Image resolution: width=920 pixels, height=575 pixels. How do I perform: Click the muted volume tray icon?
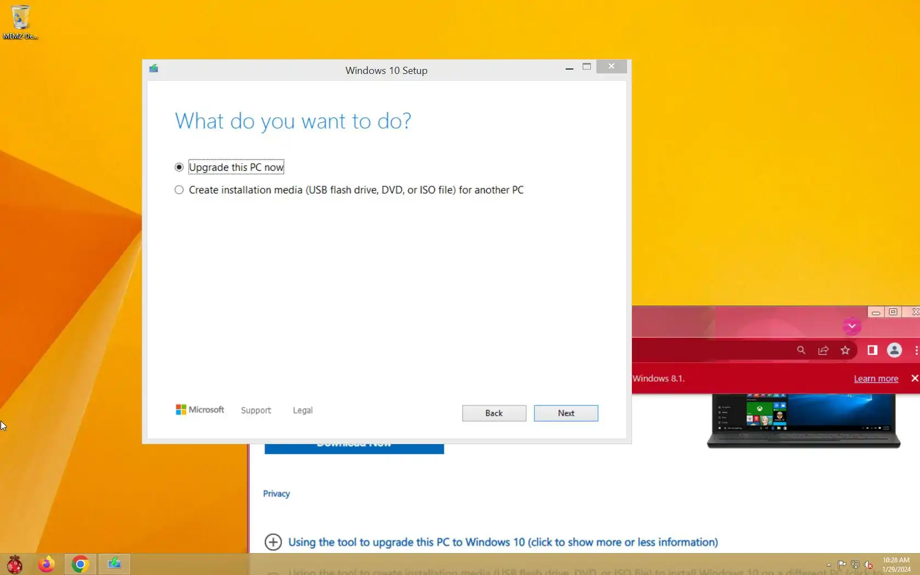869,565
